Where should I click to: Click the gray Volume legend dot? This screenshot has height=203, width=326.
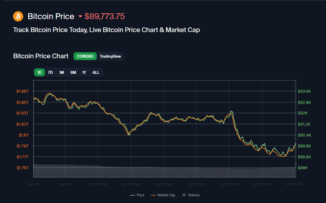point(184,195)
